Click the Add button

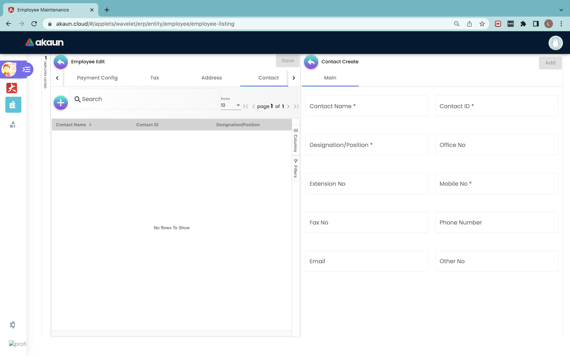[550, 63]
